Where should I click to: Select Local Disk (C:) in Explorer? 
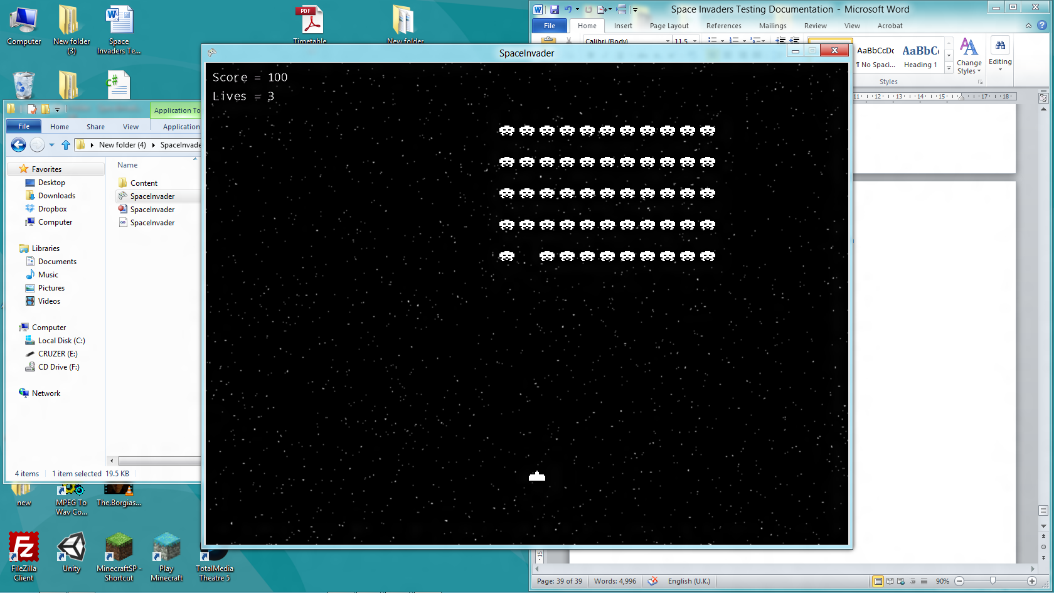pyautogui.click(x=61, y=341)
